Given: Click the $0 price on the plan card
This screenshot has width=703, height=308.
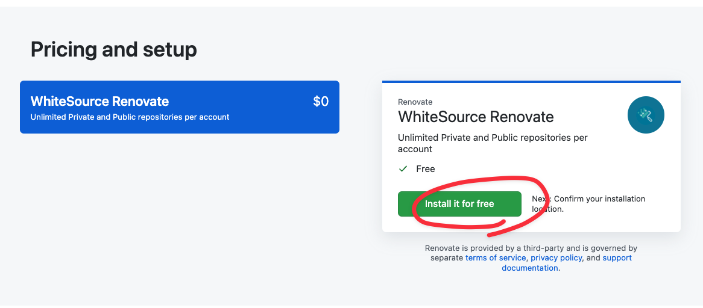Looking at the screenshot, I should tap(321, 102).
